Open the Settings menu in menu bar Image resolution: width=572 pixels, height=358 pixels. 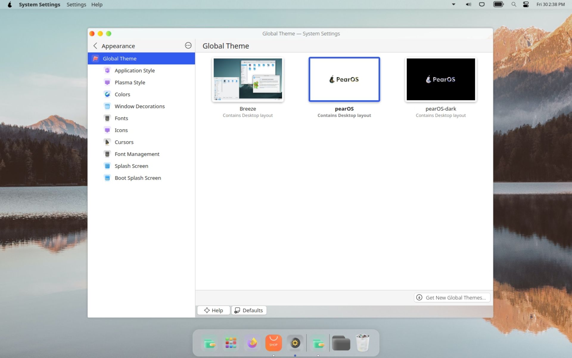[76, 4]
